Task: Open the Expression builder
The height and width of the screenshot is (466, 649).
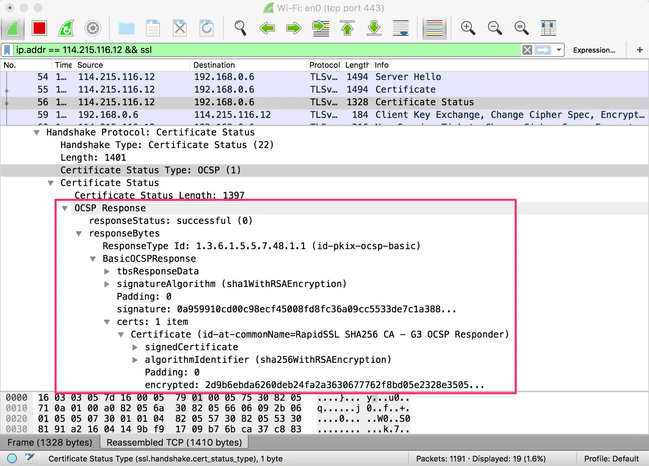Action: 594,50
